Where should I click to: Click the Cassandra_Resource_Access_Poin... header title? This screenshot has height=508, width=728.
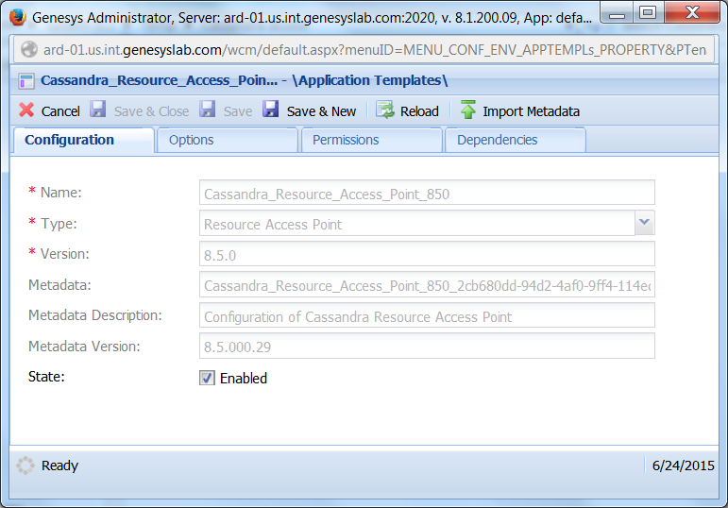[159, 80]
